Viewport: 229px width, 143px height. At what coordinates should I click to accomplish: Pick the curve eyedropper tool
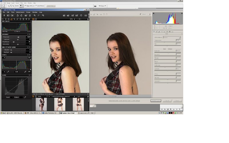[25, 97]
